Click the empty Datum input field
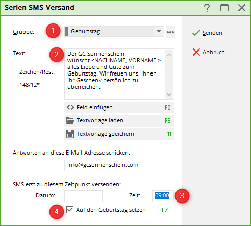 pos(83,196)
